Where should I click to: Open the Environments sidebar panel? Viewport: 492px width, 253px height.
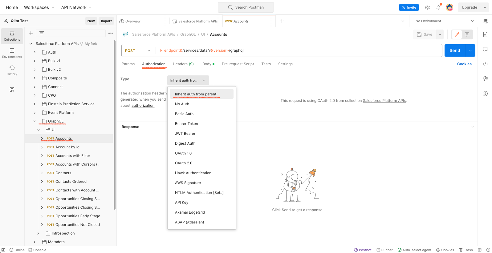pyautogui.click(x=12, y=53)
